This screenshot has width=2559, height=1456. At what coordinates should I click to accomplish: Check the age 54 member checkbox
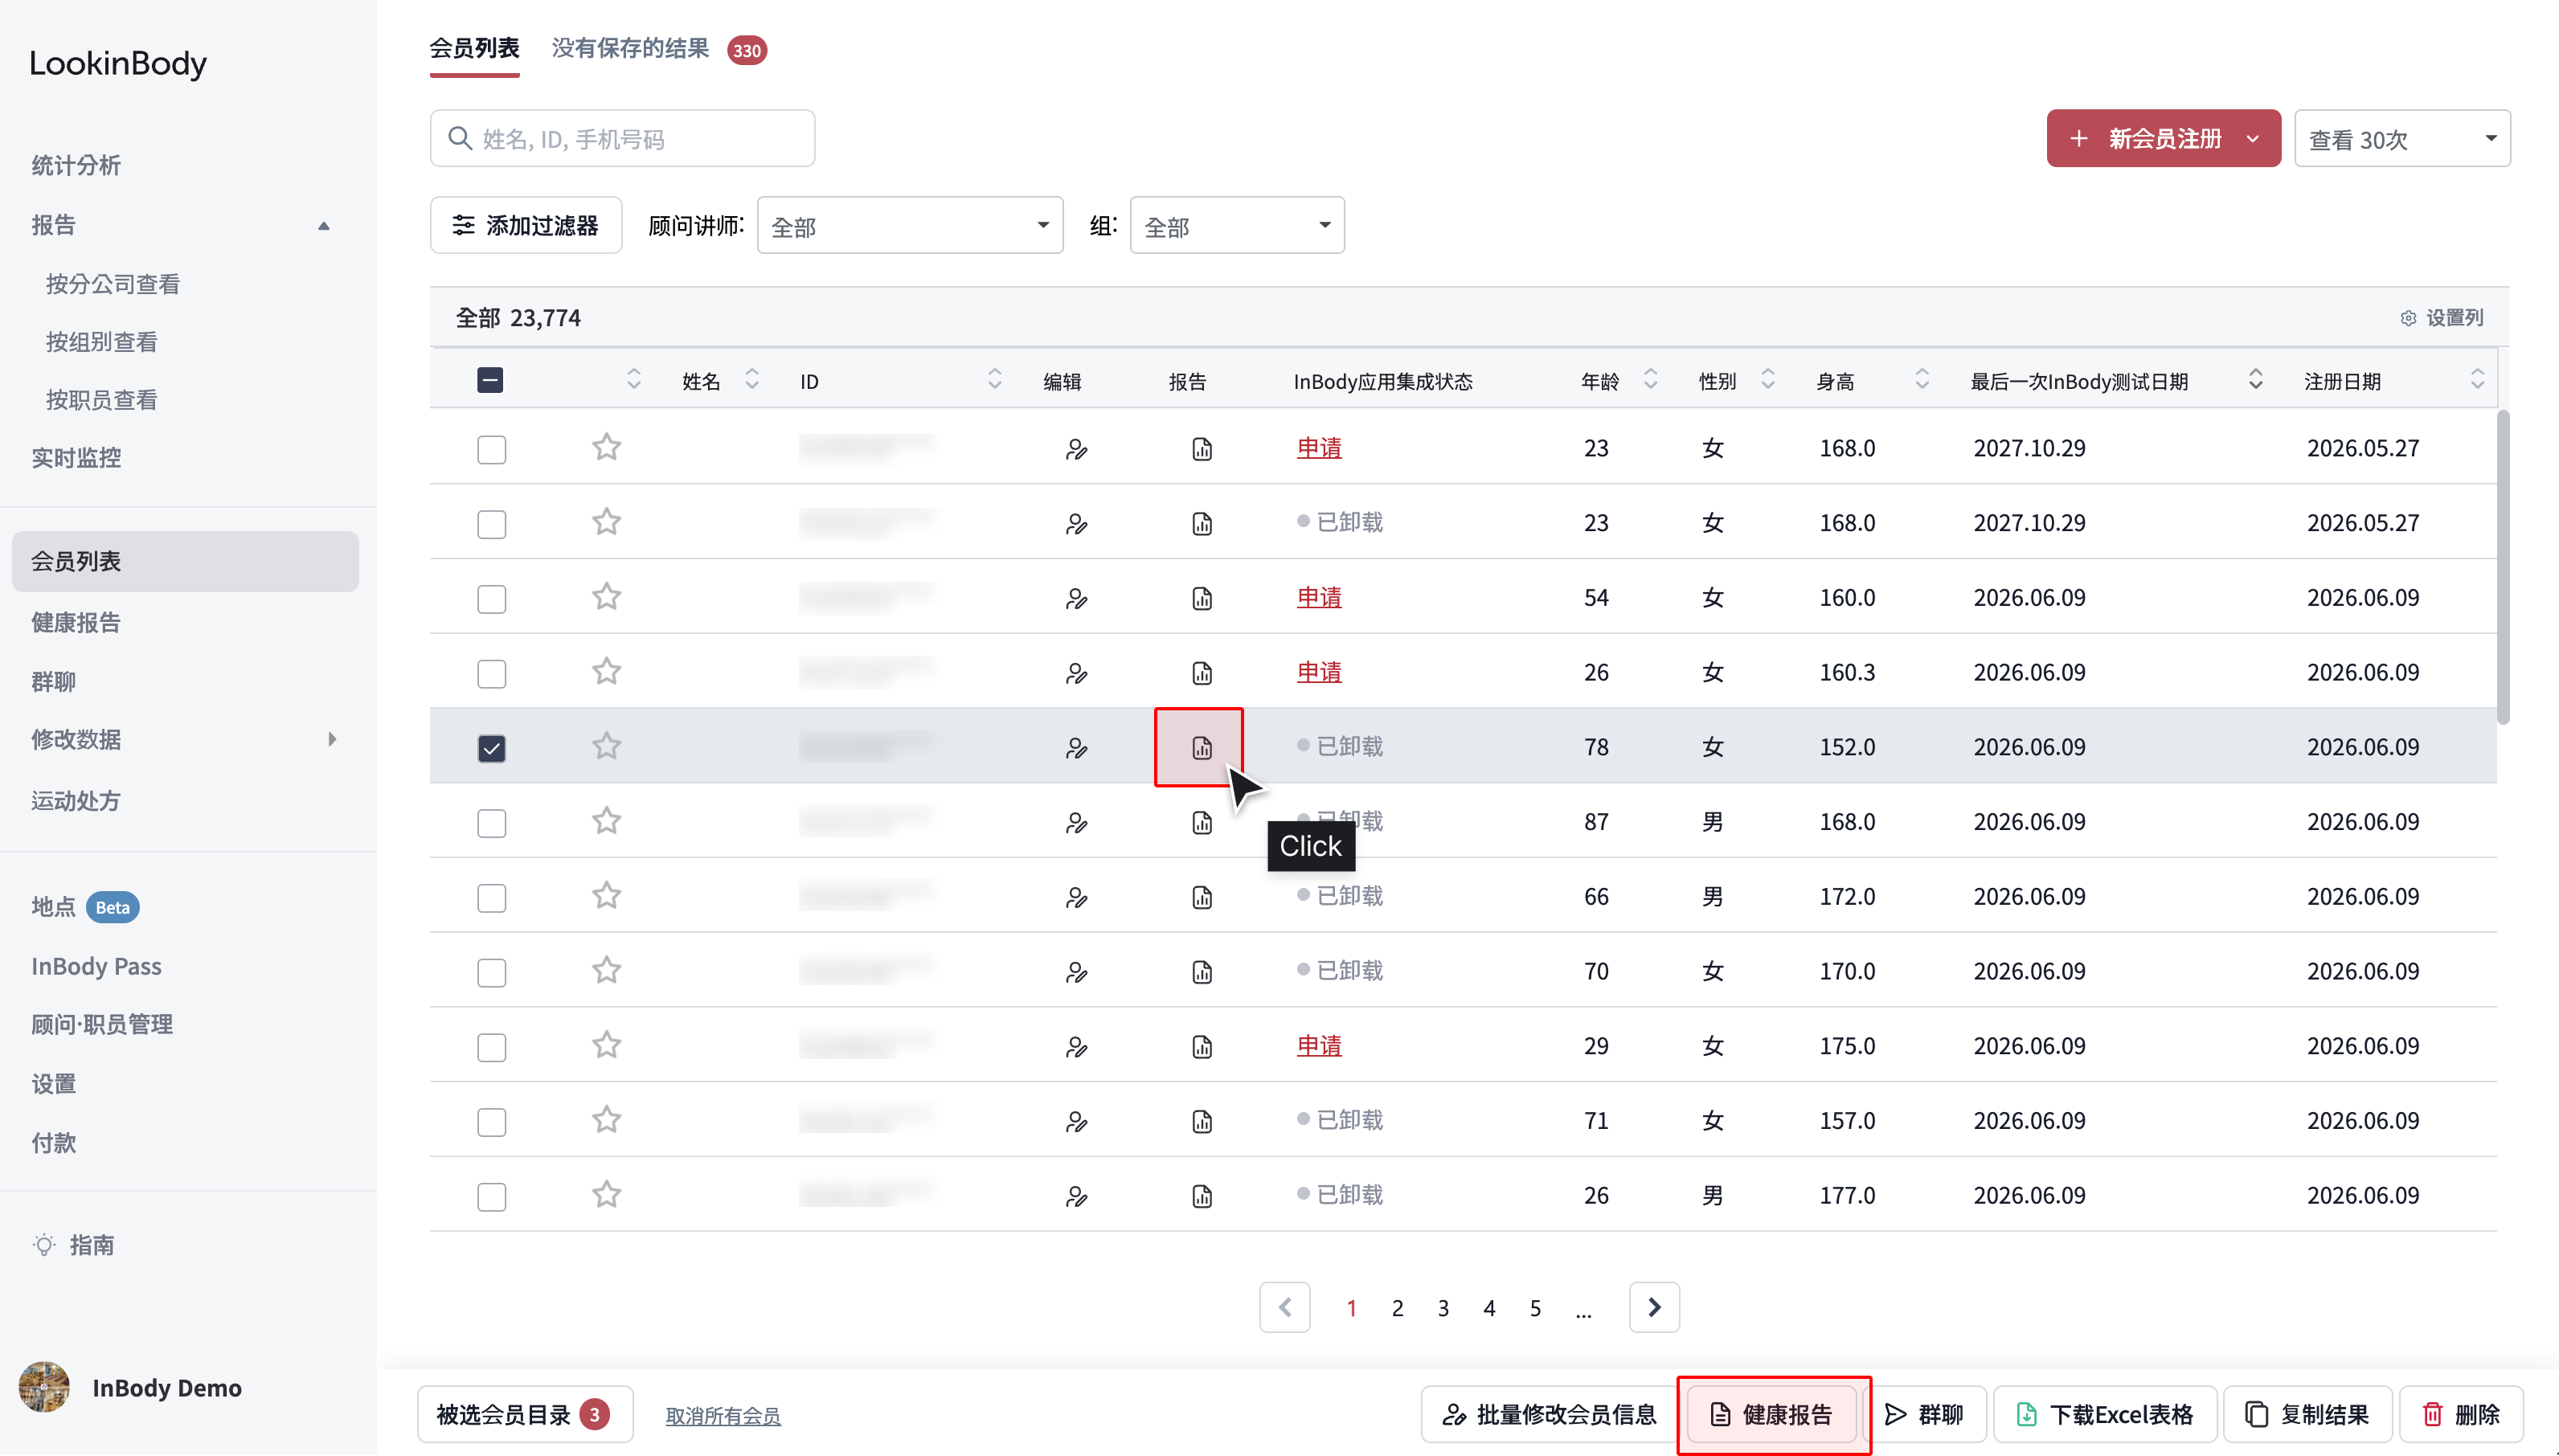(x=491, y=599)
